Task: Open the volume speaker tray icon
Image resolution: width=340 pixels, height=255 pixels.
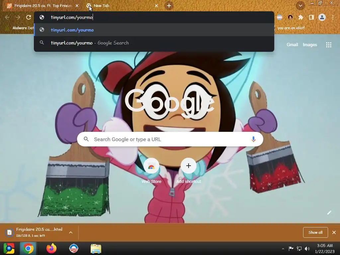Action: [x=307, y=248]
